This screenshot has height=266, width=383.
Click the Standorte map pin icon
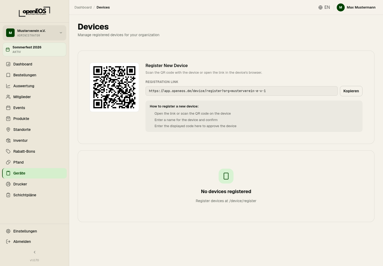tap(8, 130)
